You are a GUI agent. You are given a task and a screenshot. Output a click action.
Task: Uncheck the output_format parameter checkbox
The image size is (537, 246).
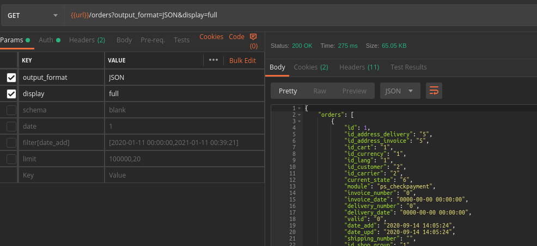click(x=11, y=78)
